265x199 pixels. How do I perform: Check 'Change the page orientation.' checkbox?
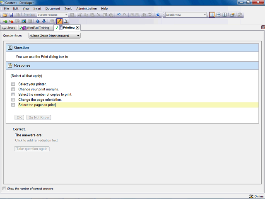pos(13,99)
